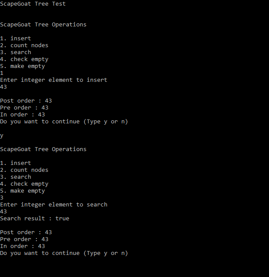Click the first 'Do you want to continue' prompt
269x277 pixels.
(x=64, y=122)
